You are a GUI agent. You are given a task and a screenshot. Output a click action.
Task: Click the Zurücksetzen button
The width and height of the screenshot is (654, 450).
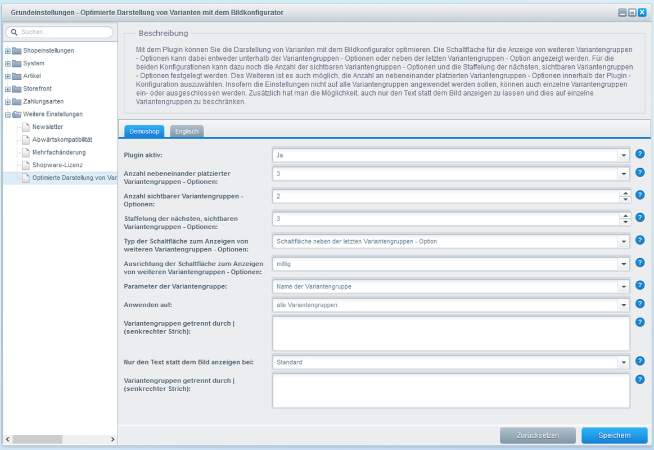point(538,435)
